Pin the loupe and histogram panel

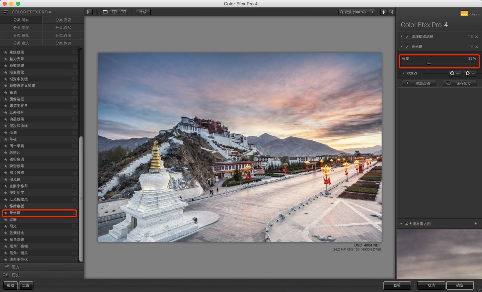[x=475, y=224]
